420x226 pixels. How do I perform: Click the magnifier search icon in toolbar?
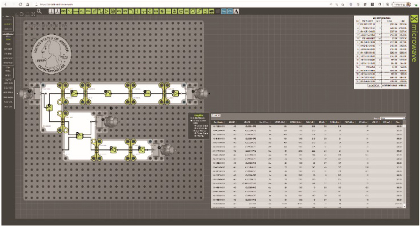click(x=39, y=11)
